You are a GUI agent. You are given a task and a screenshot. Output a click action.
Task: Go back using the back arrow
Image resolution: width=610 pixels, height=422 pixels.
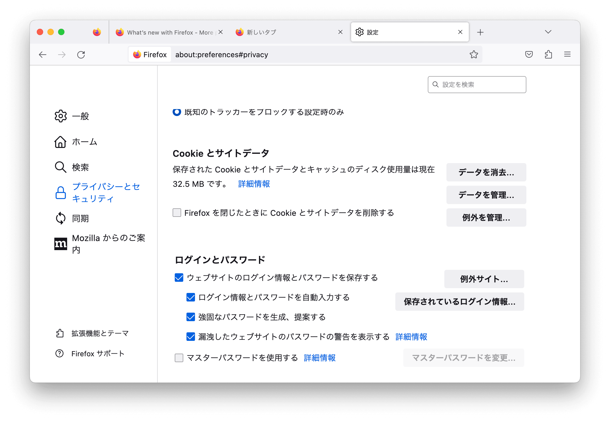tap(43, 55)
